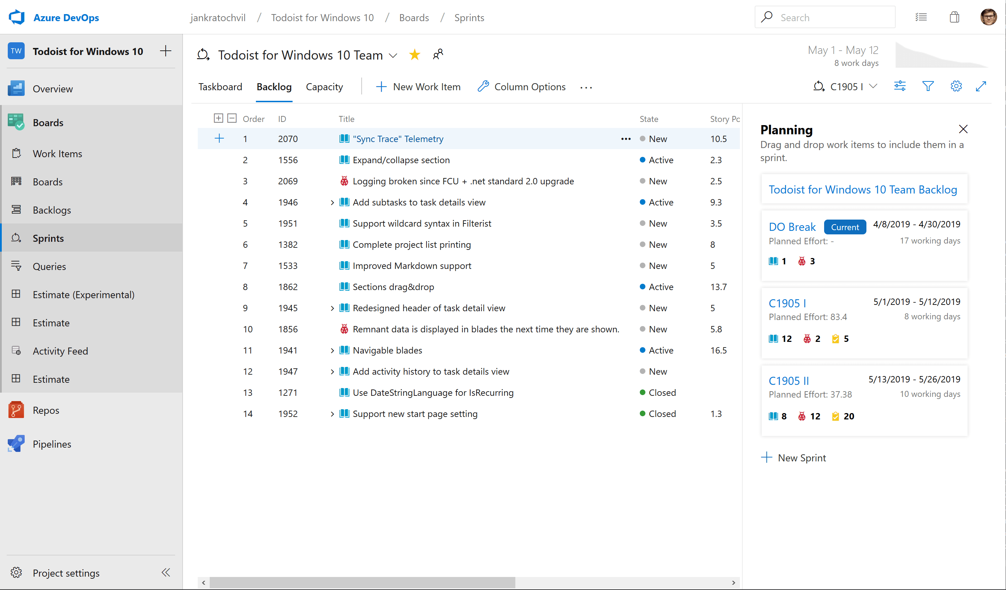
Task: Expand the 'Add subtasks to task details view' item
Action: 332,202
